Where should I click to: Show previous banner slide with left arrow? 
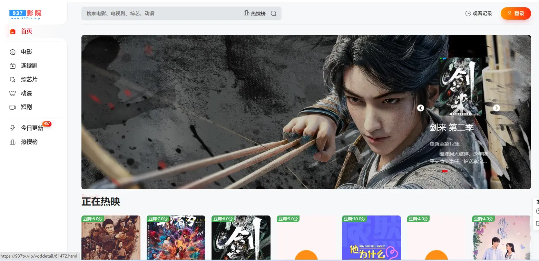[420, 108]
